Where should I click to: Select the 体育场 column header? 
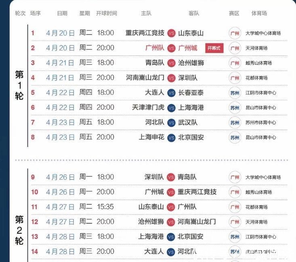259,13
